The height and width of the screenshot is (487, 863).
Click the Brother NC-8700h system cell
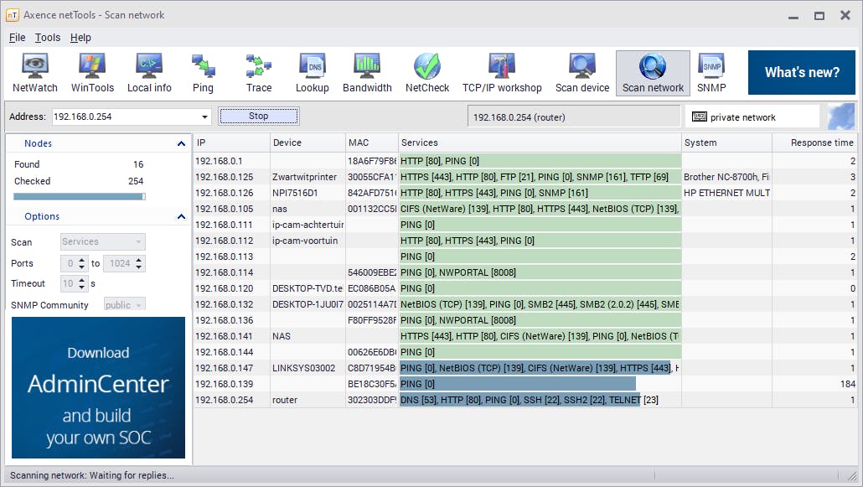click(726, 177)
